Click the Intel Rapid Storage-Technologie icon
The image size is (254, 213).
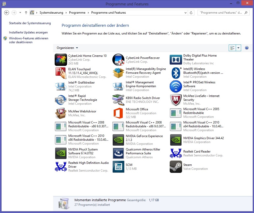click(61, 100)
